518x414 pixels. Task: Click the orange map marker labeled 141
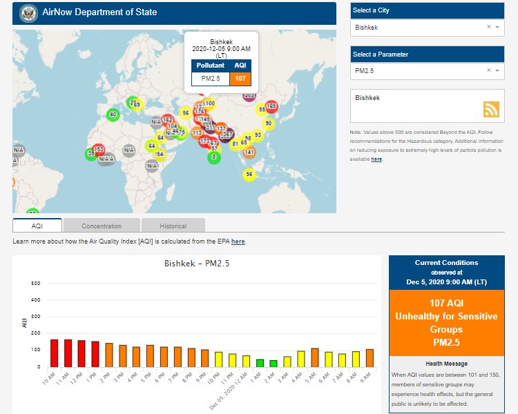(x=249, y=152)
